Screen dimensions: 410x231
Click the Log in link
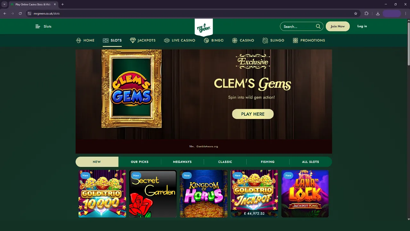362,26
